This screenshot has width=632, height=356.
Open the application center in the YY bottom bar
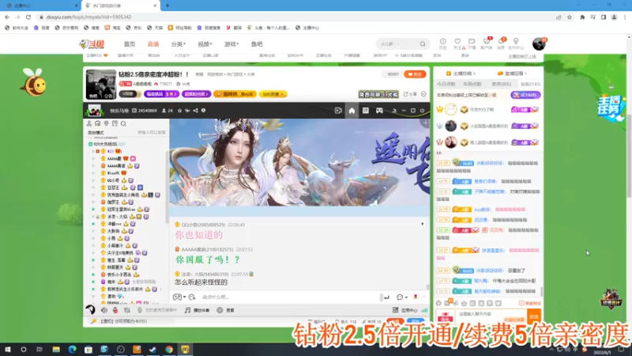click(405, 310)
